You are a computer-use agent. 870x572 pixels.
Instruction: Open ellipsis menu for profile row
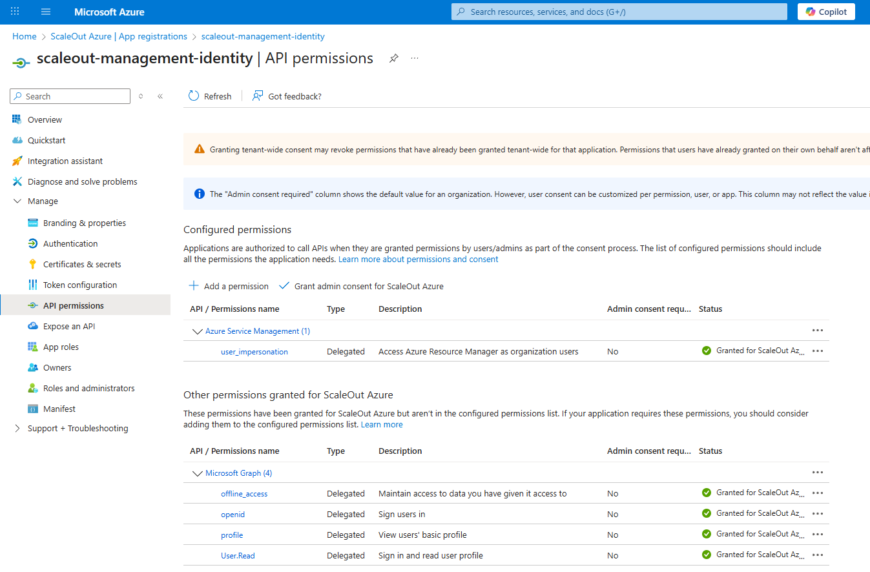(x=818, y=534)
